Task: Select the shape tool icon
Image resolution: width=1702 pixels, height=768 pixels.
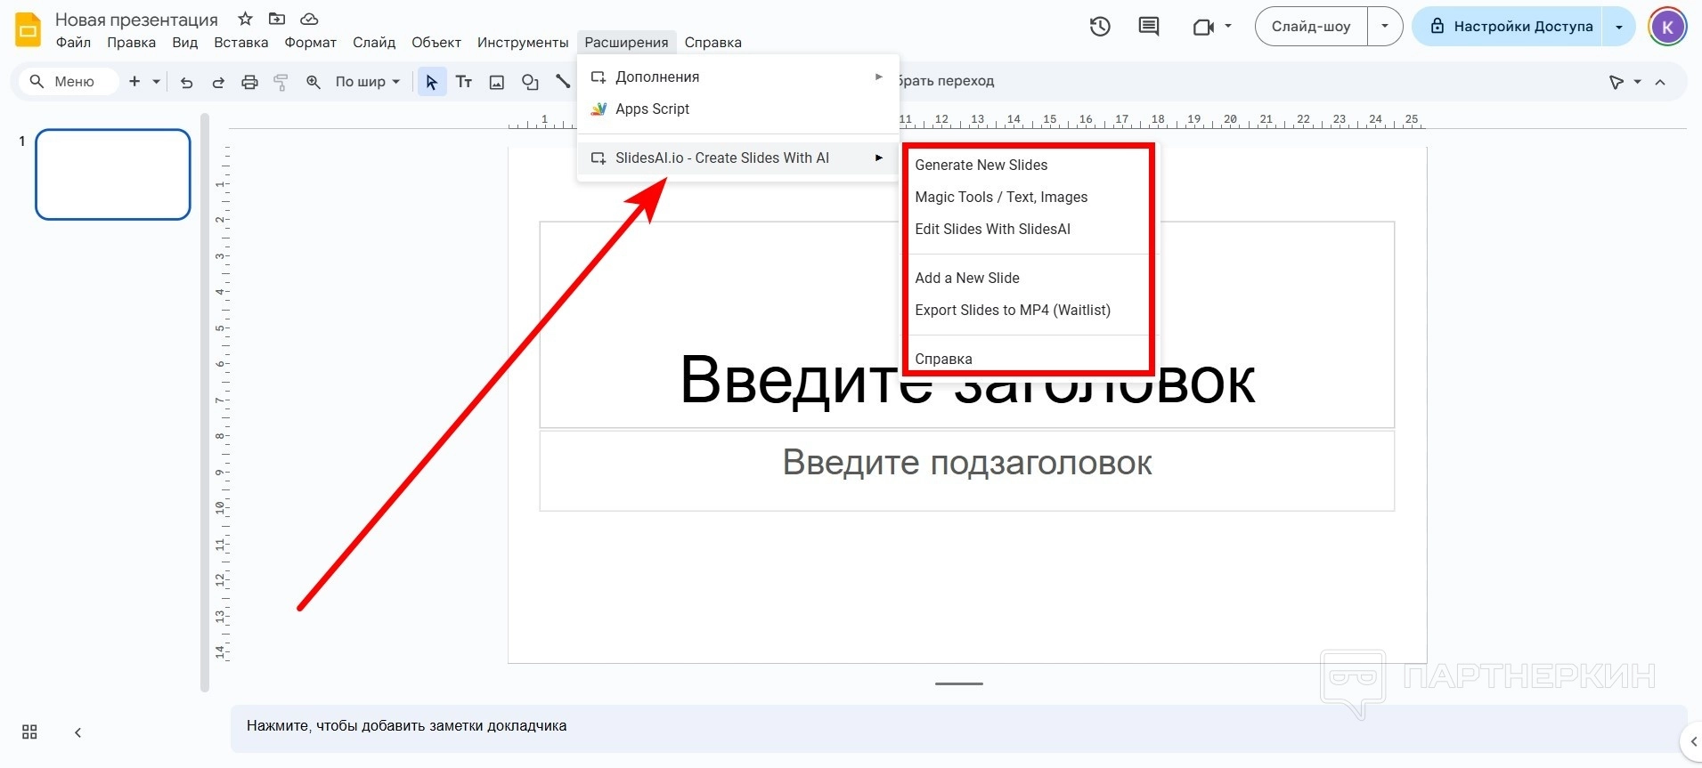Action: 530,82
